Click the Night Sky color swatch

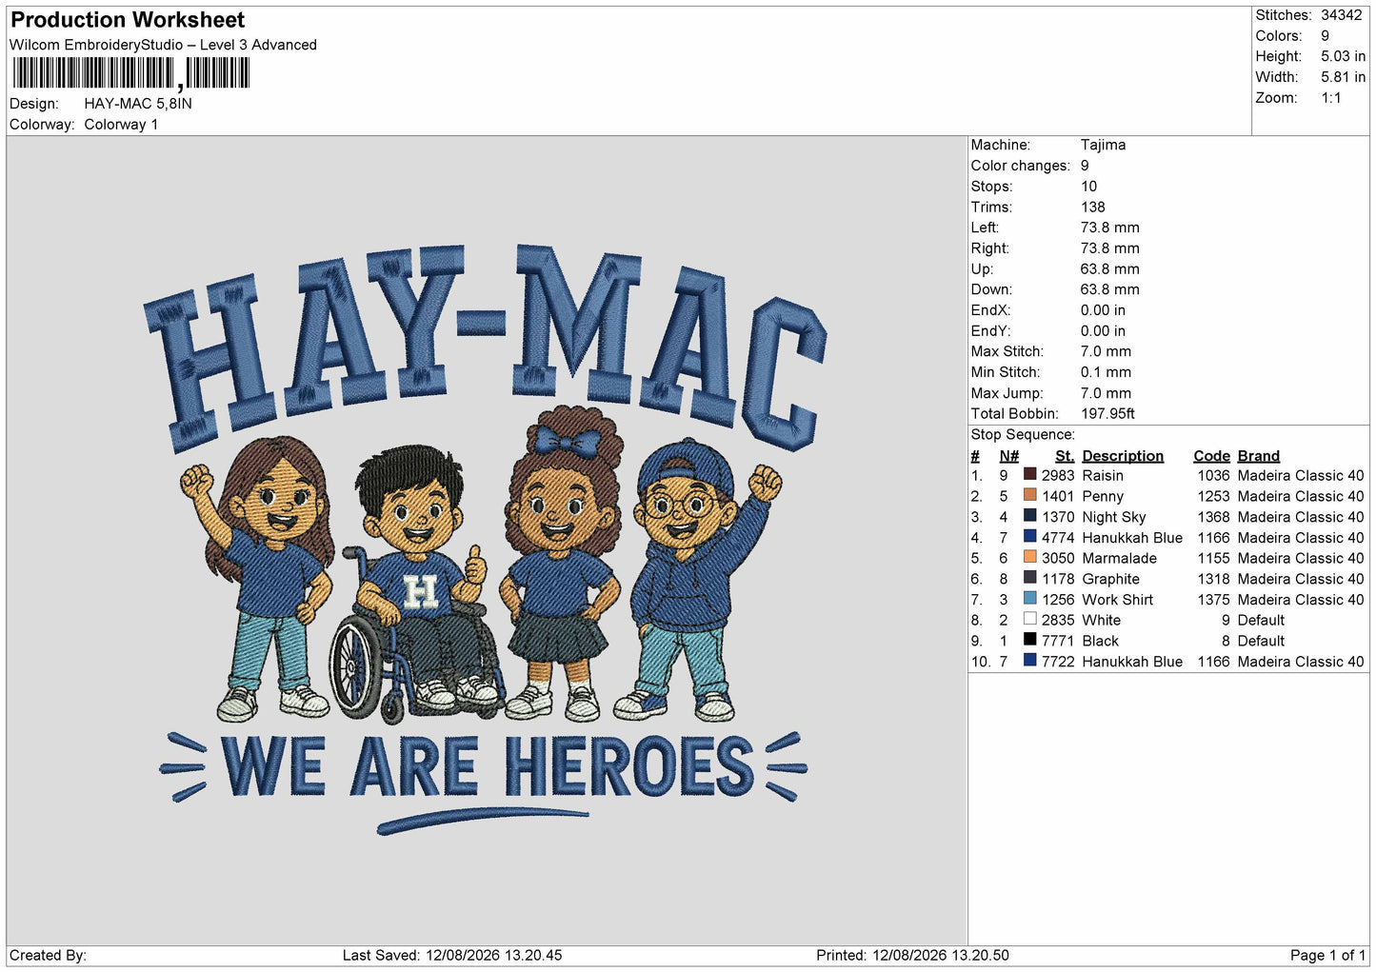coord(1029,516)
